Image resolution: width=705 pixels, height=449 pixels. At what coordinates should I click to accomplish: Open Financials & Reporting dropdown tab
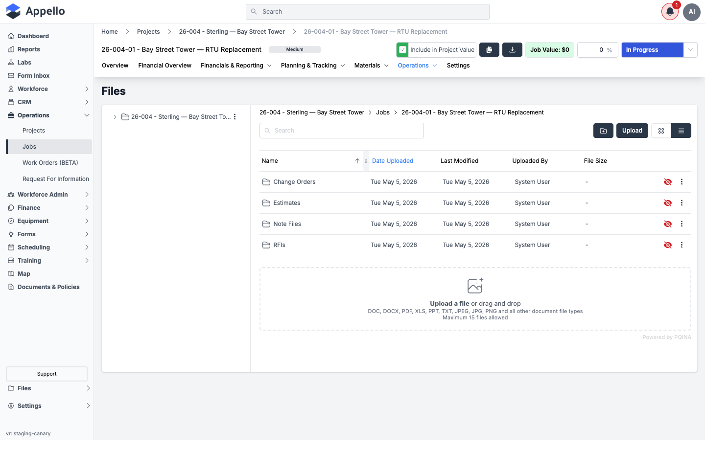[236, 66]
